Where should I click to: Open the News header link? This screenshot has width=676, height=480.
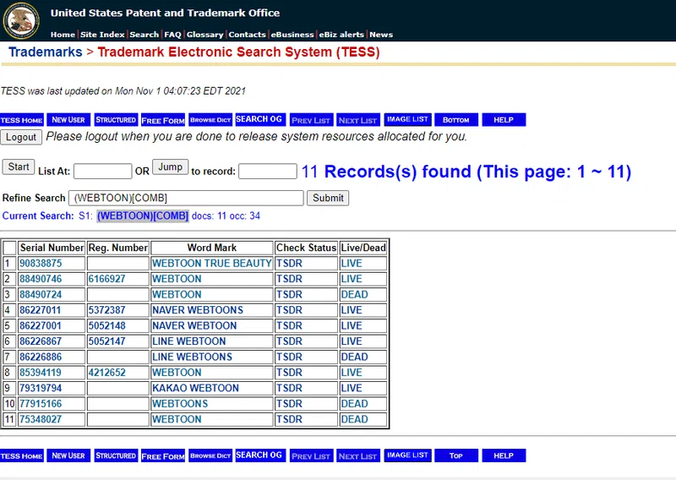pos(381,35)
